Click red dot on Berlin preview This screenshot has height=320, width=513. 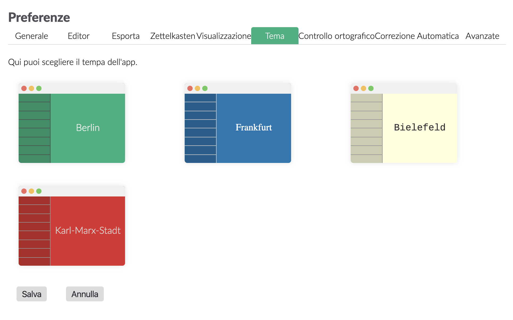(24, 88)
